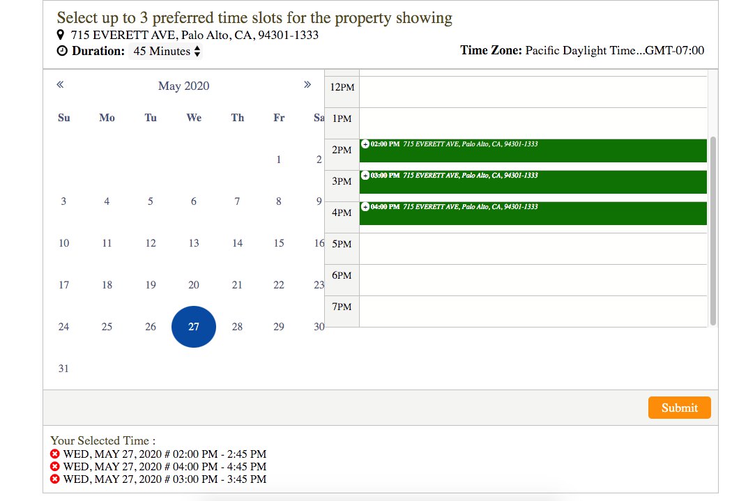Remove selected 03:00 PM - 3:45 PM time
The height and width of the screenshot is (501, 755).
pyautogui.click(x=55, y=479)
